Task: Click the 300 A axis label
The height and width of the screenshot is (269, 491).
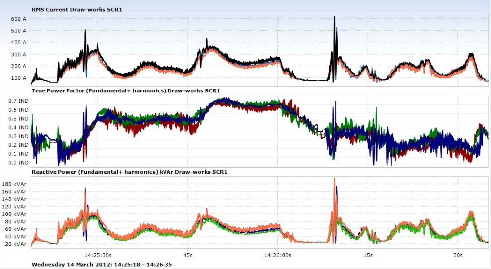Action: pyautogui.click(x=19, y=55)
